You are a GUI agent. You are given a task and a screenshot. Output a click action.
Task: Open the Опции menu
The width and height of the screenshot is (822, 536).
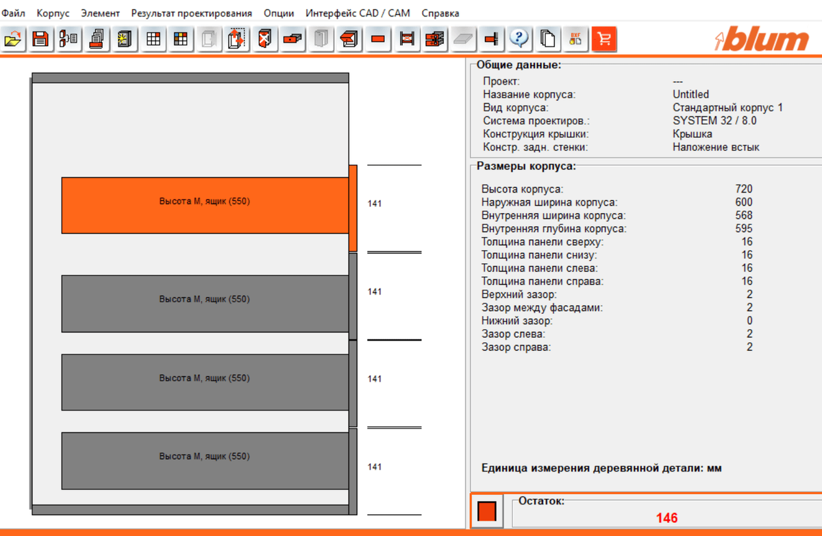click(278, 13)
